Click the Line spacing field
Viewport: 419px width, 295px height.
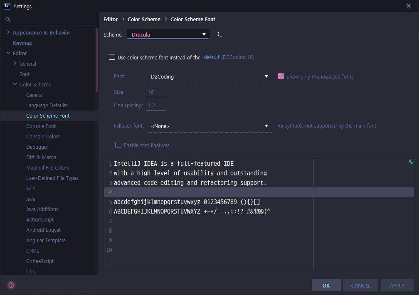(x=156, y=106)
